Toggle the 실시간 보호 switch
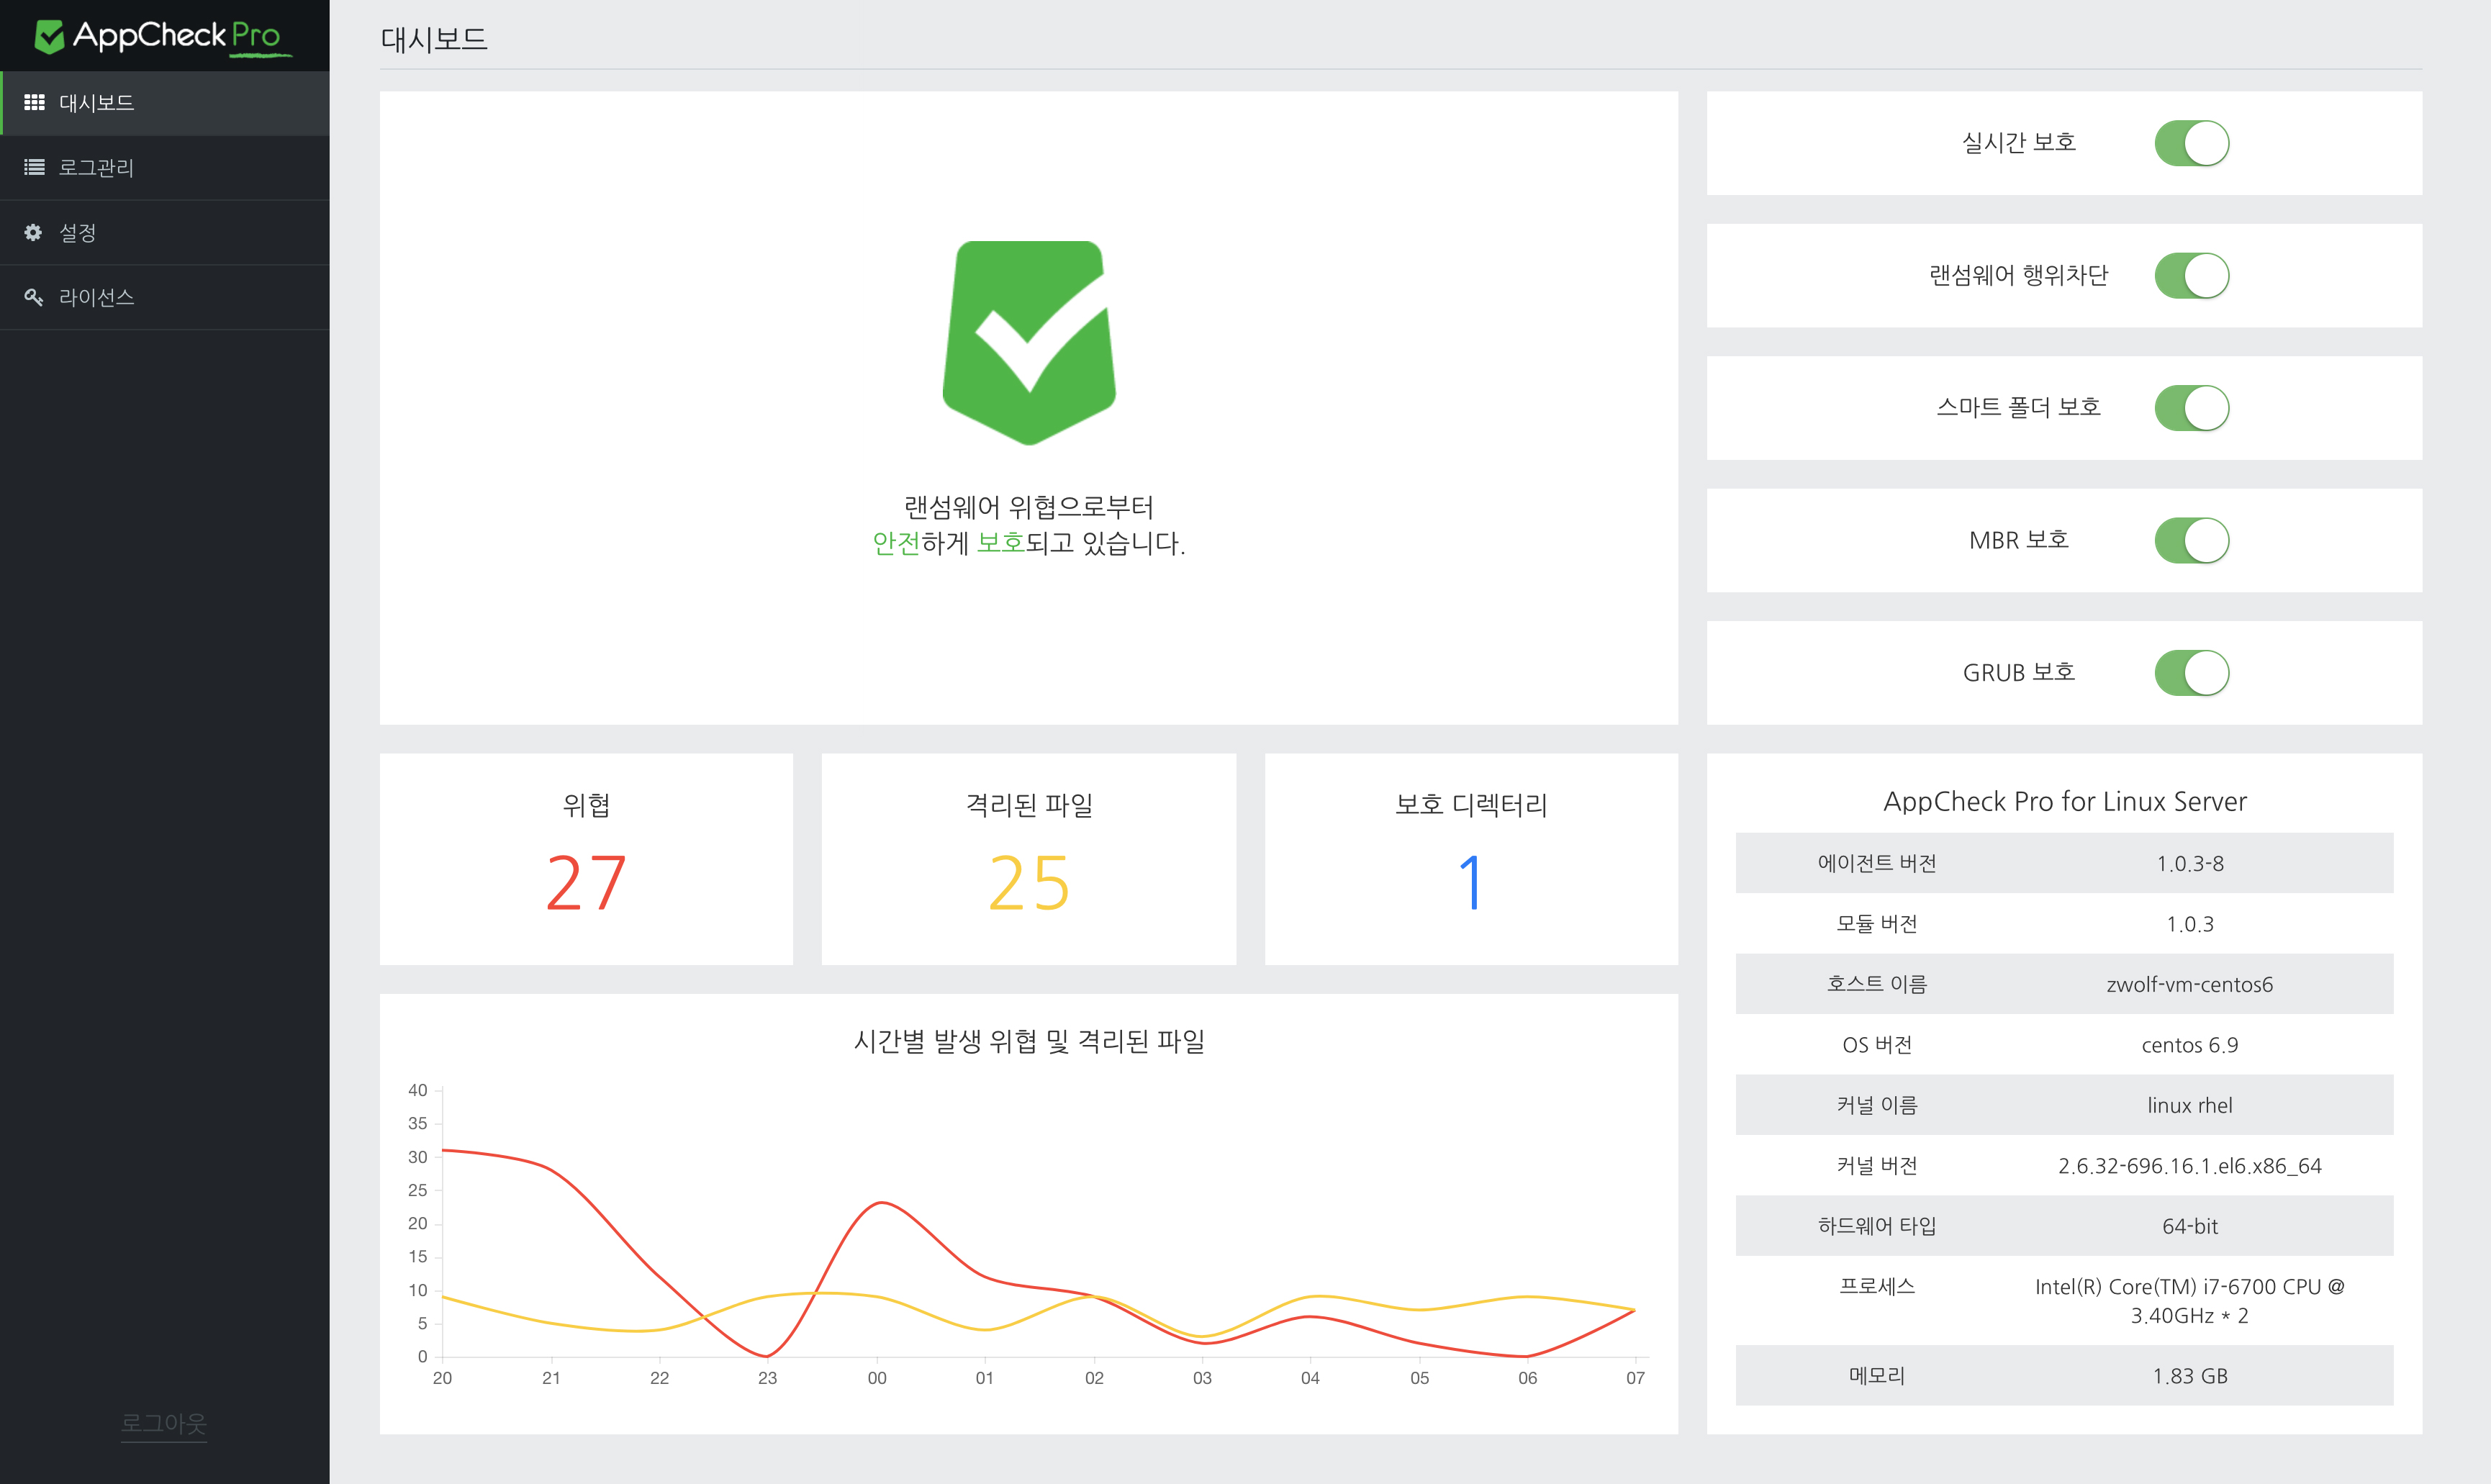The height and width of the screenshot is (1484, 2491). coord(2191,143)
